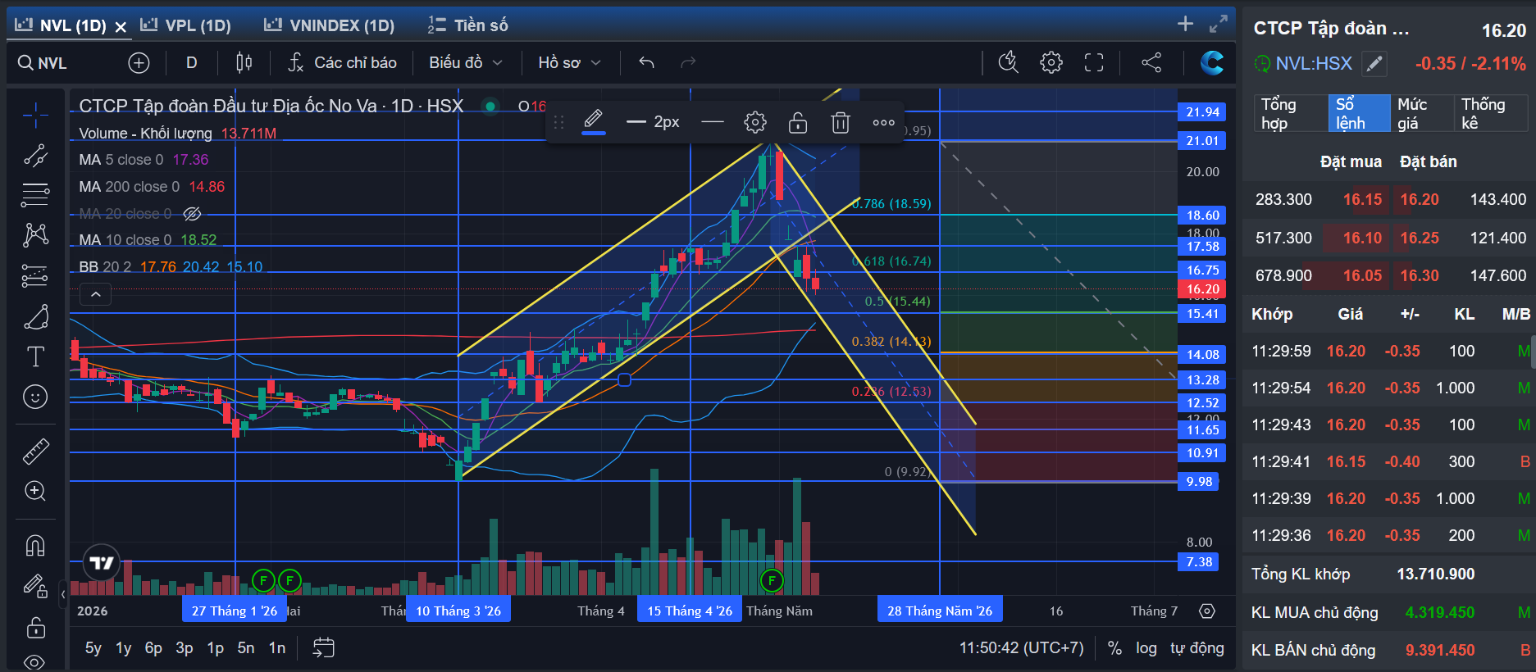Set chart range to 6p
This screenshot has width=1536, height=672.
[x=153, y=648]
